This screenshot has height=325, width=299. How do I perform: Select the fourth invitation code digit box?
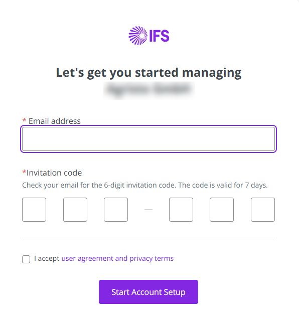[181, 210]
